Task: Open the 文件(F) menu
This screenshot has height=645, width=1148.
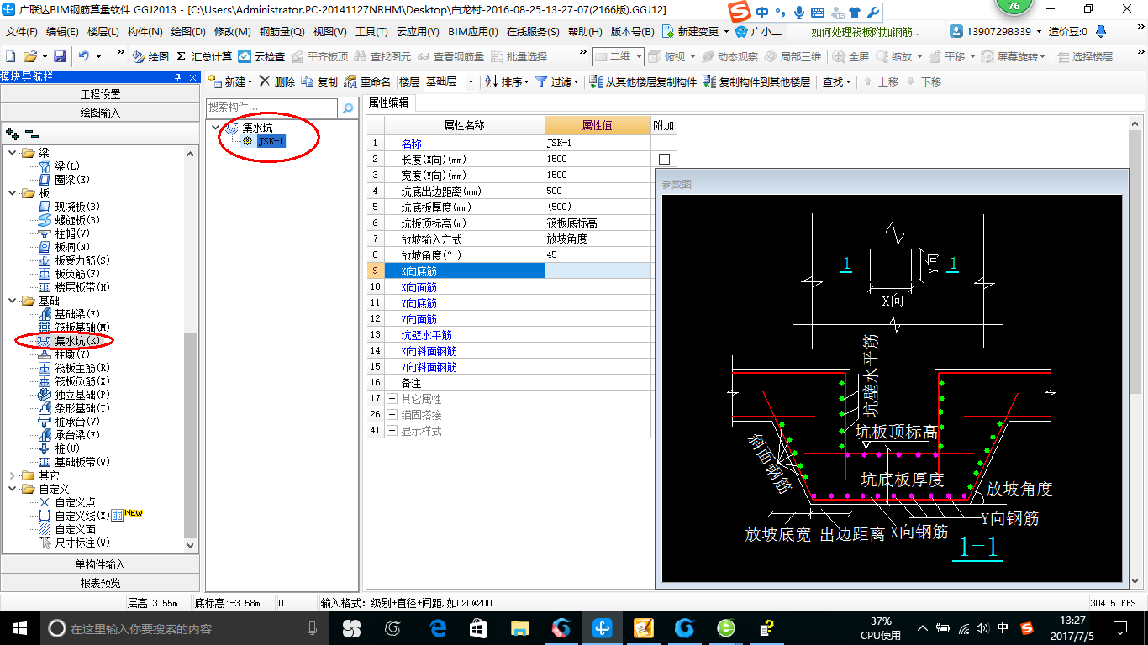Action: coord(21,31)
